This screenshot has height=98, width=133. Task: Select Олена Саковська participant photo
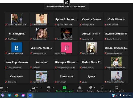click(x=41, y=19)
